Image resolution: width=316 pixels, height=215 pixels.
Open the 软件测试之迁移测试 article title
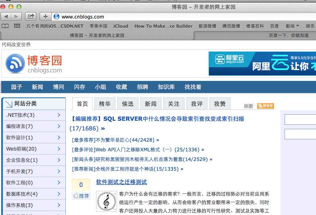pos(121,182)
